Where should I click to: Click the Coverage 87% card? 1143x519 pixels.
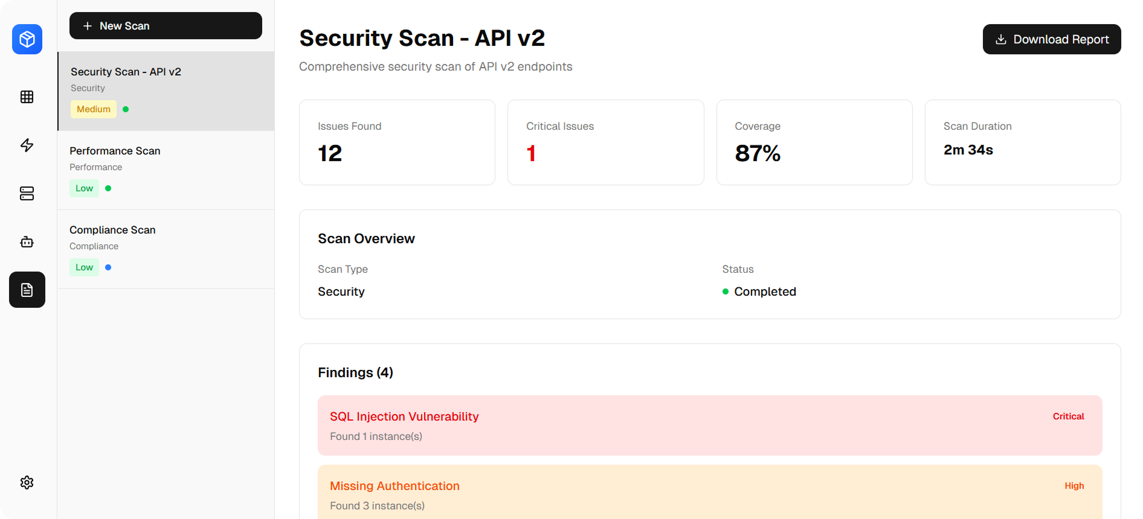(814, 142)
